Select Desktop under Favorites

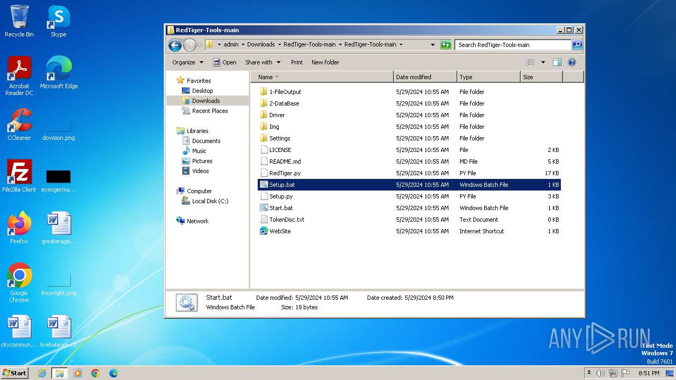click(202, 91)
